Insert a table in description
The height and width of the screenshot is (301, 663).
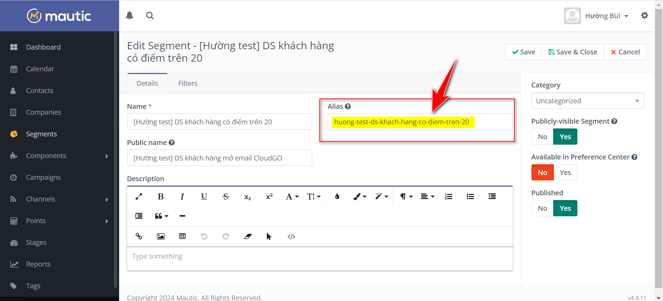(x=182, y=236)
